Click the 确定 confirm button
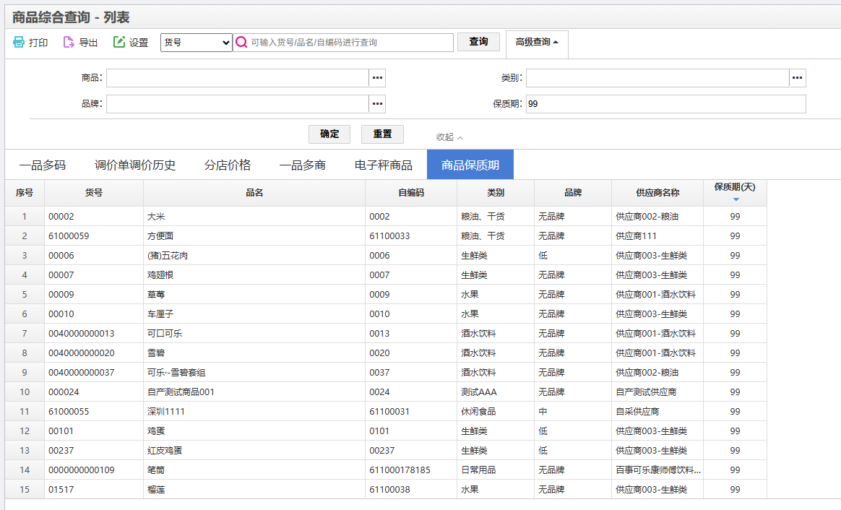This screenshot has width=841, height=510. click(329, 134)
